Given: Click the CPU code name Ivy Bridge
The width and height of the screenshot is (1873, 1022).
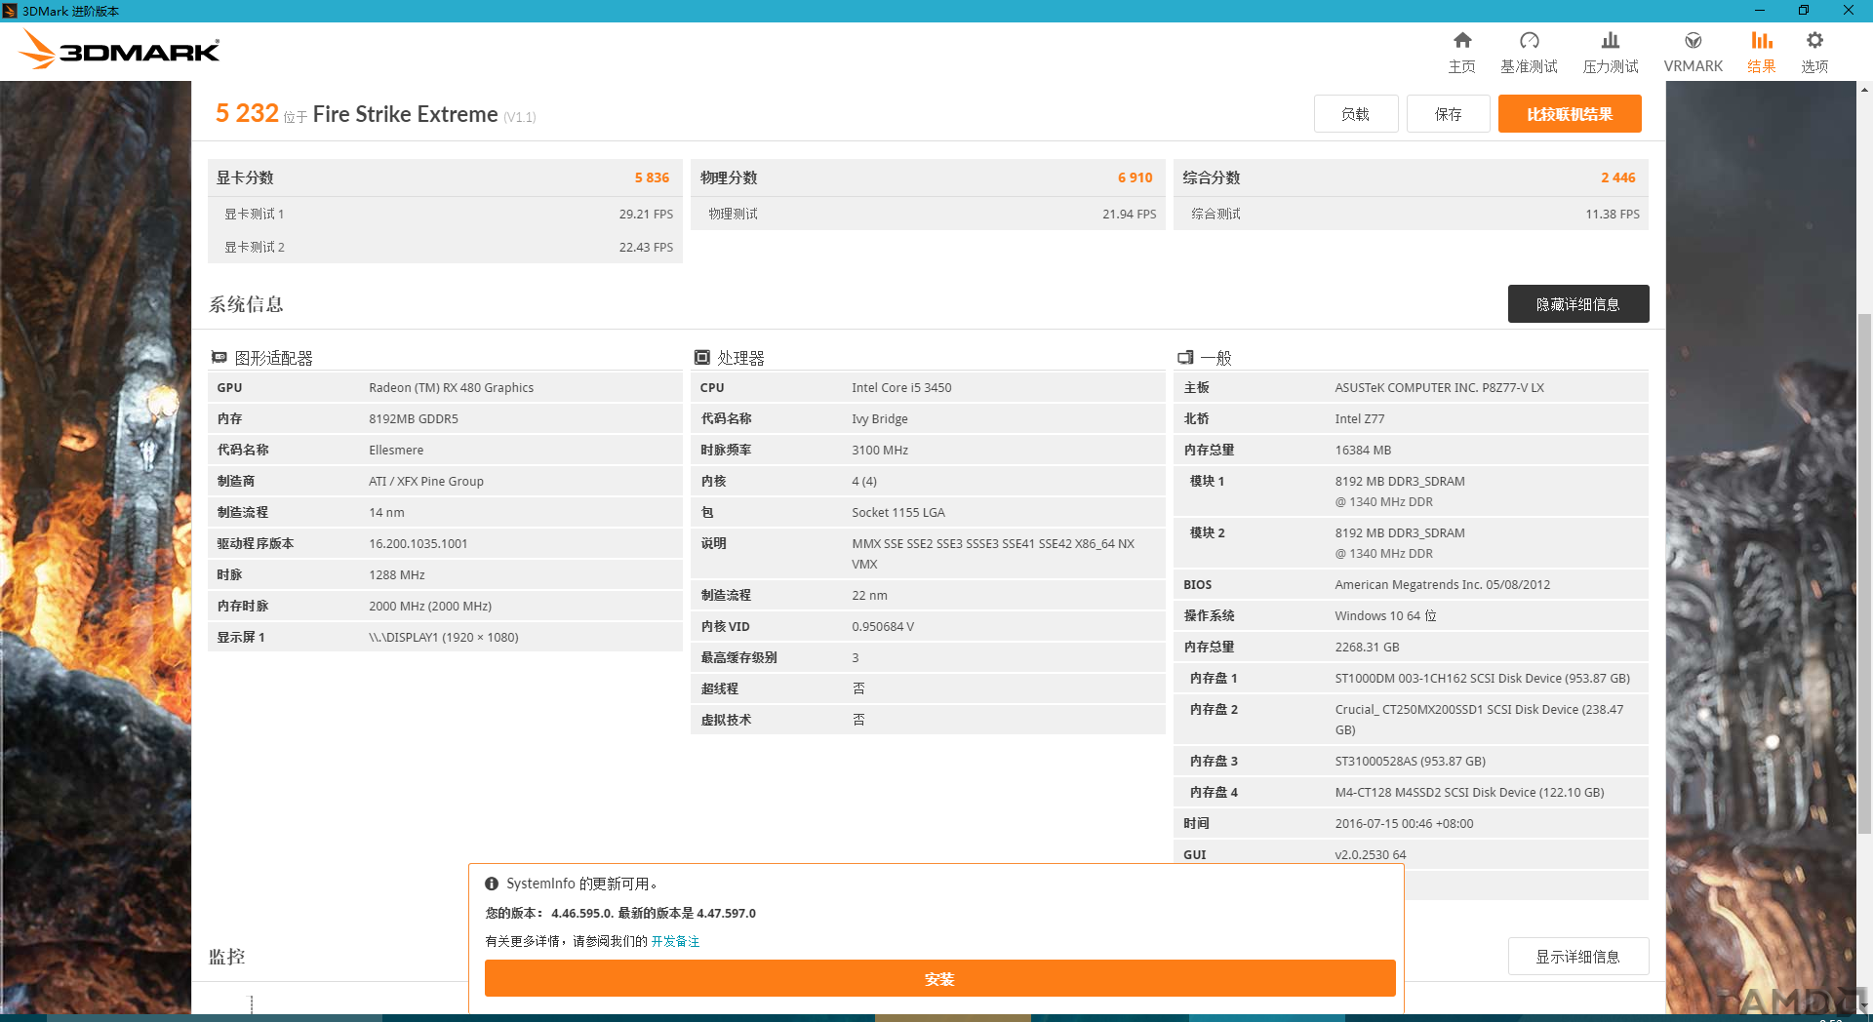Looking at the screenshot, I should click(x=880, y=418).
